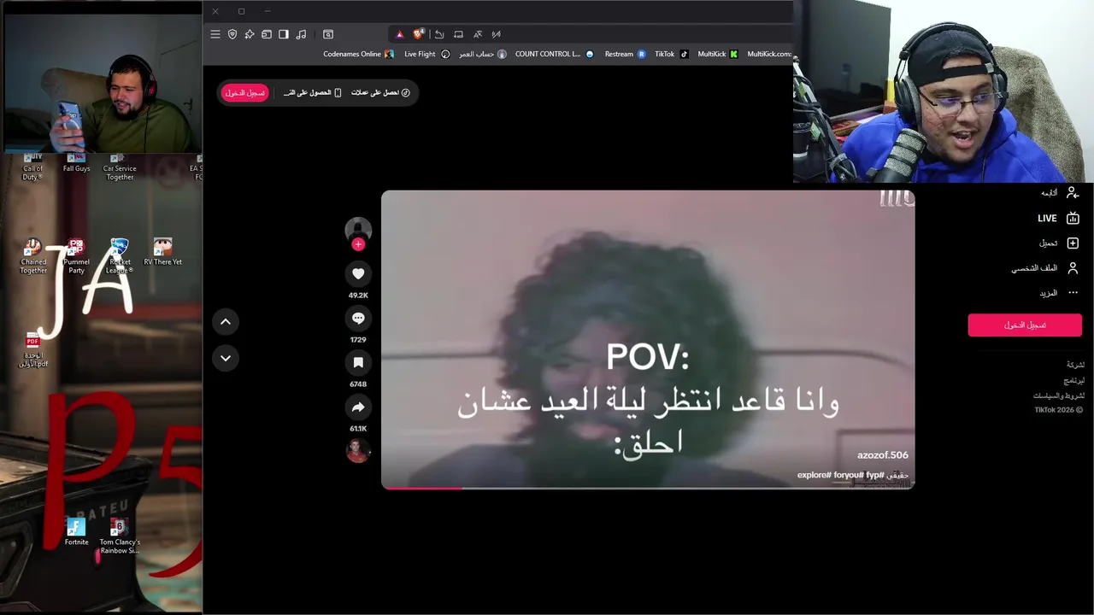
Task: Open COUNT CONTROL bookmark
Action: (554, 54)
